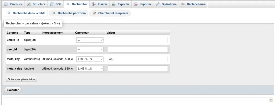Screen dimensions: 275x105
Task: Open the user_id operator dropdown
Action: (x=90, y=50)
